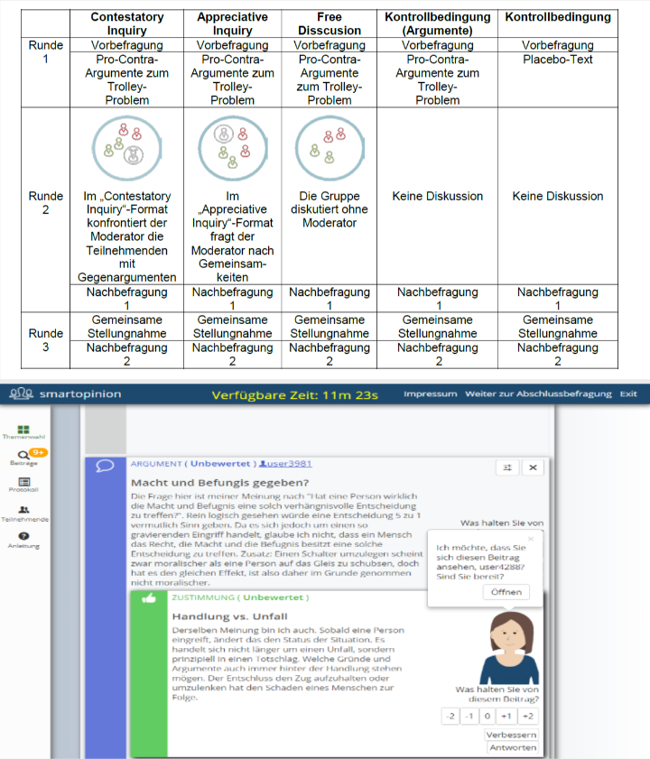This screenshot has width=650, height=759.
Task: Click 'Runde 2' row label
Action: click(x=45, y=203)
